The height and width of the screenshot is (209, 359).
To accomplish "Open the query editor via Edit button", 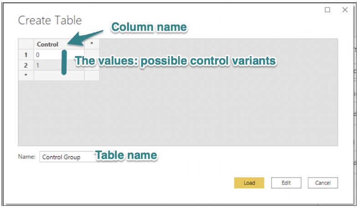I will [286, 183].
